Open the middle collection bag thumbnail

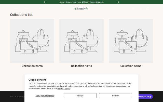pyautogui.click(x=81, y=41)
